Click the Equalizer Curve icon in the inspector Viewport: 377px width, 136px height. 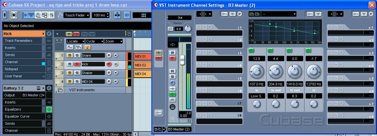[x=49, y=117]
